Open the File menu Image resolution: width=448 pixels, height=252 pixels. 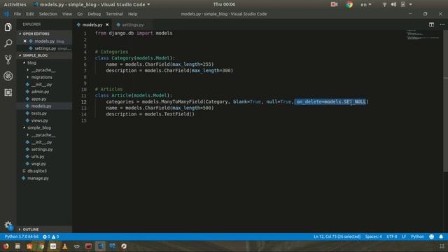click(17, 14)
